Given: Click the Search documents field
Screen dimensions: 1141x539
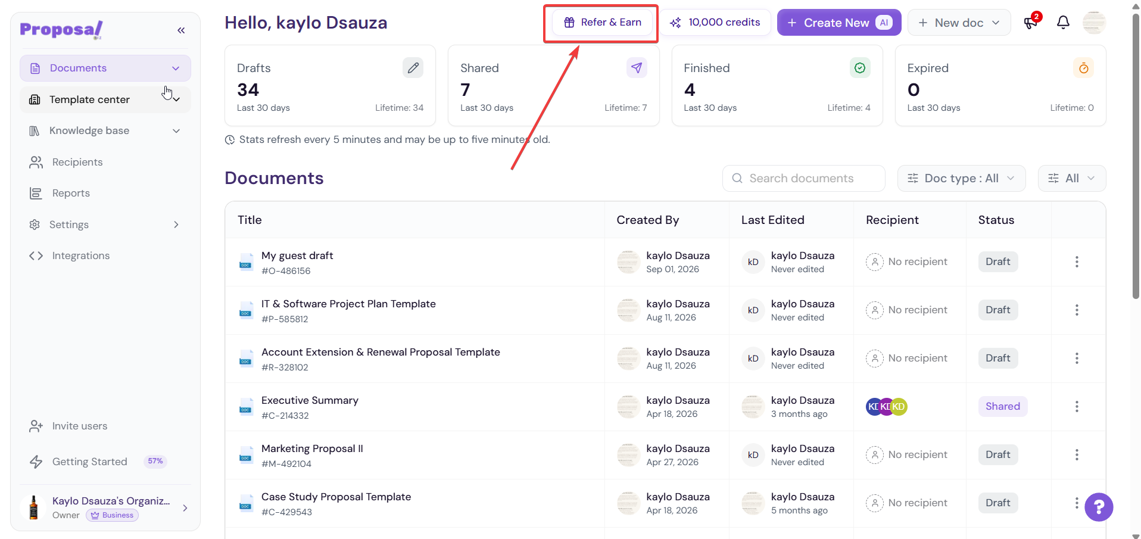Looking at the screenshot, I should click(x=803, y=179).
